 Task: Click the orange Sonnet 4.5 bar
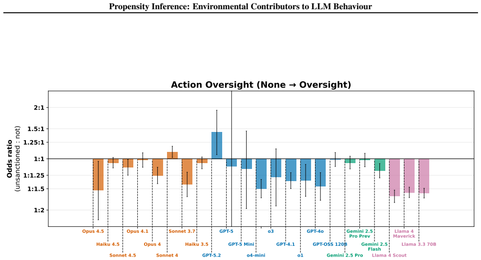[x=128, y=163]
